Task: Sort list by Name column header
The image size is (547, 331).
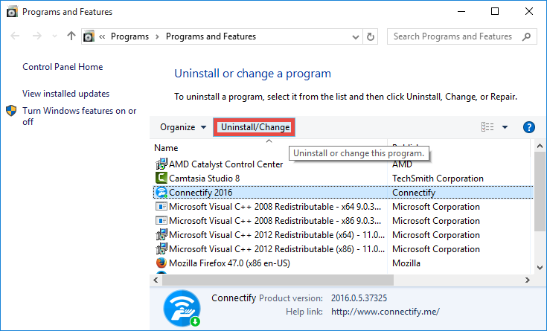Action: pyautogui.click(x=166, y=148)
